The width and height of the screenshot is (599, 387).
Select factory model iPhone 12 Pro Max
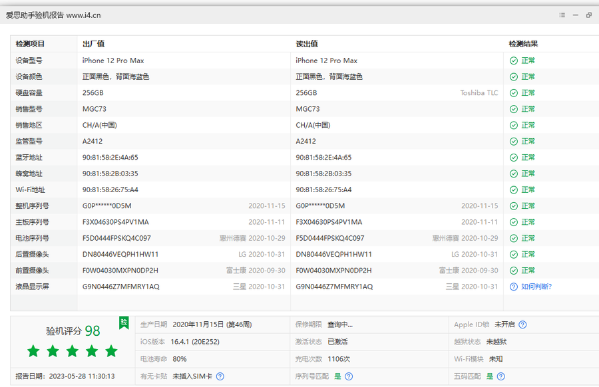tap(113, 61)
